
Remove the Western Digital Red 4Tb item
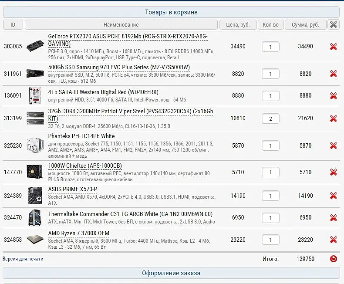[x=334, y=96]
